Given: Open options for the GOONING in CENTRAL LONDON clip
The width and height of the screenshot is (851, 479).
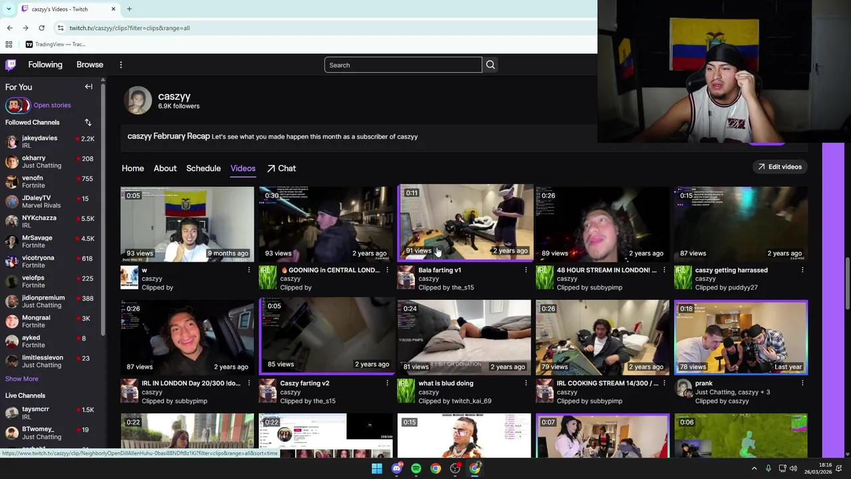Looking at the screenshot, I should pyautogui.click(x=387, y=270).
